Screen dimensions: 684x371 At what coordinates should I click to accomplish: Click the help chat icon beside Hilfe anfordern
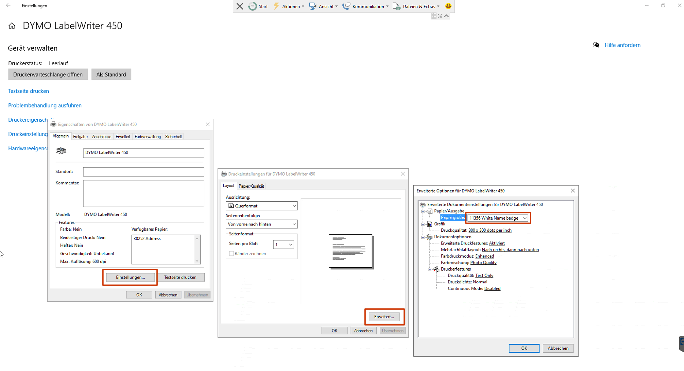pos(596,45)
